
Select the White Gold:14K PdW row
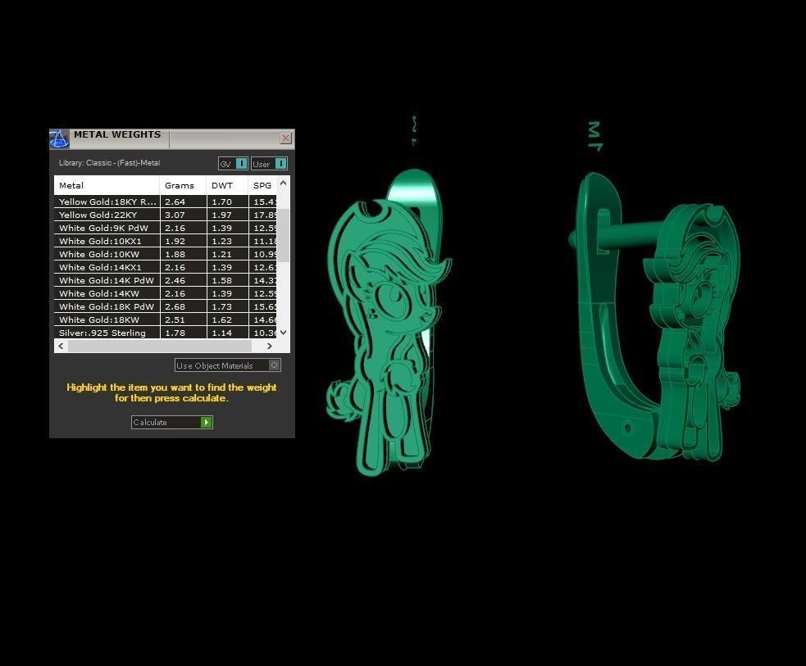click(x=166, y=280)
